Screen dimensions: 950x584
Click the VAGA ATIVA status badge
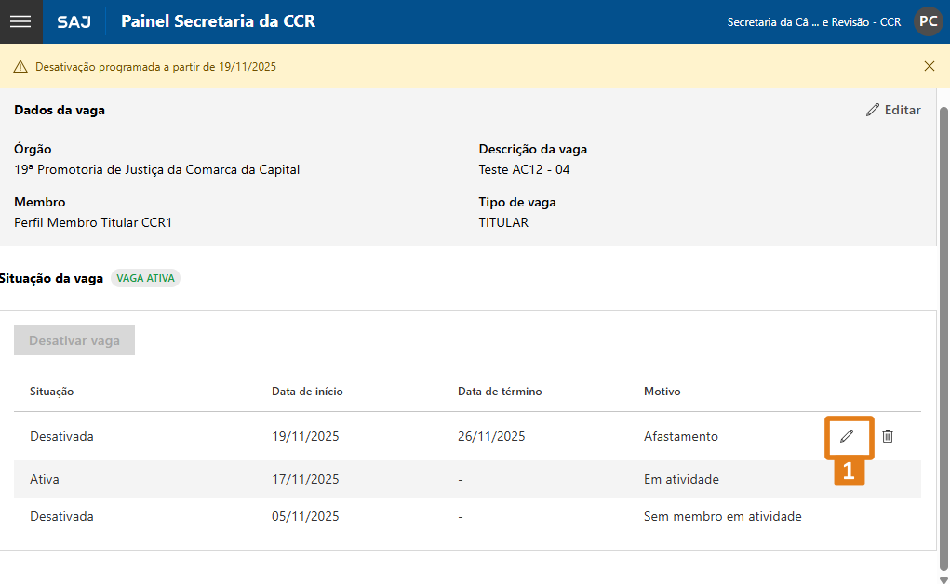tap(145, 278)
